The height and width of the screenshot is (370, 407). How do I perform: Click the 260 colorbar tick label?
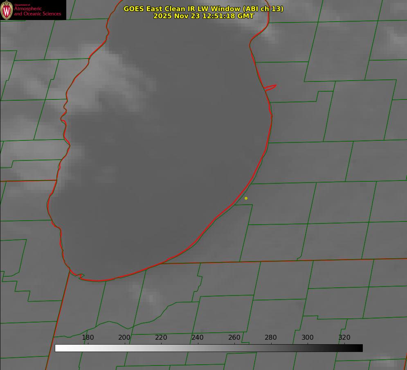234,338
